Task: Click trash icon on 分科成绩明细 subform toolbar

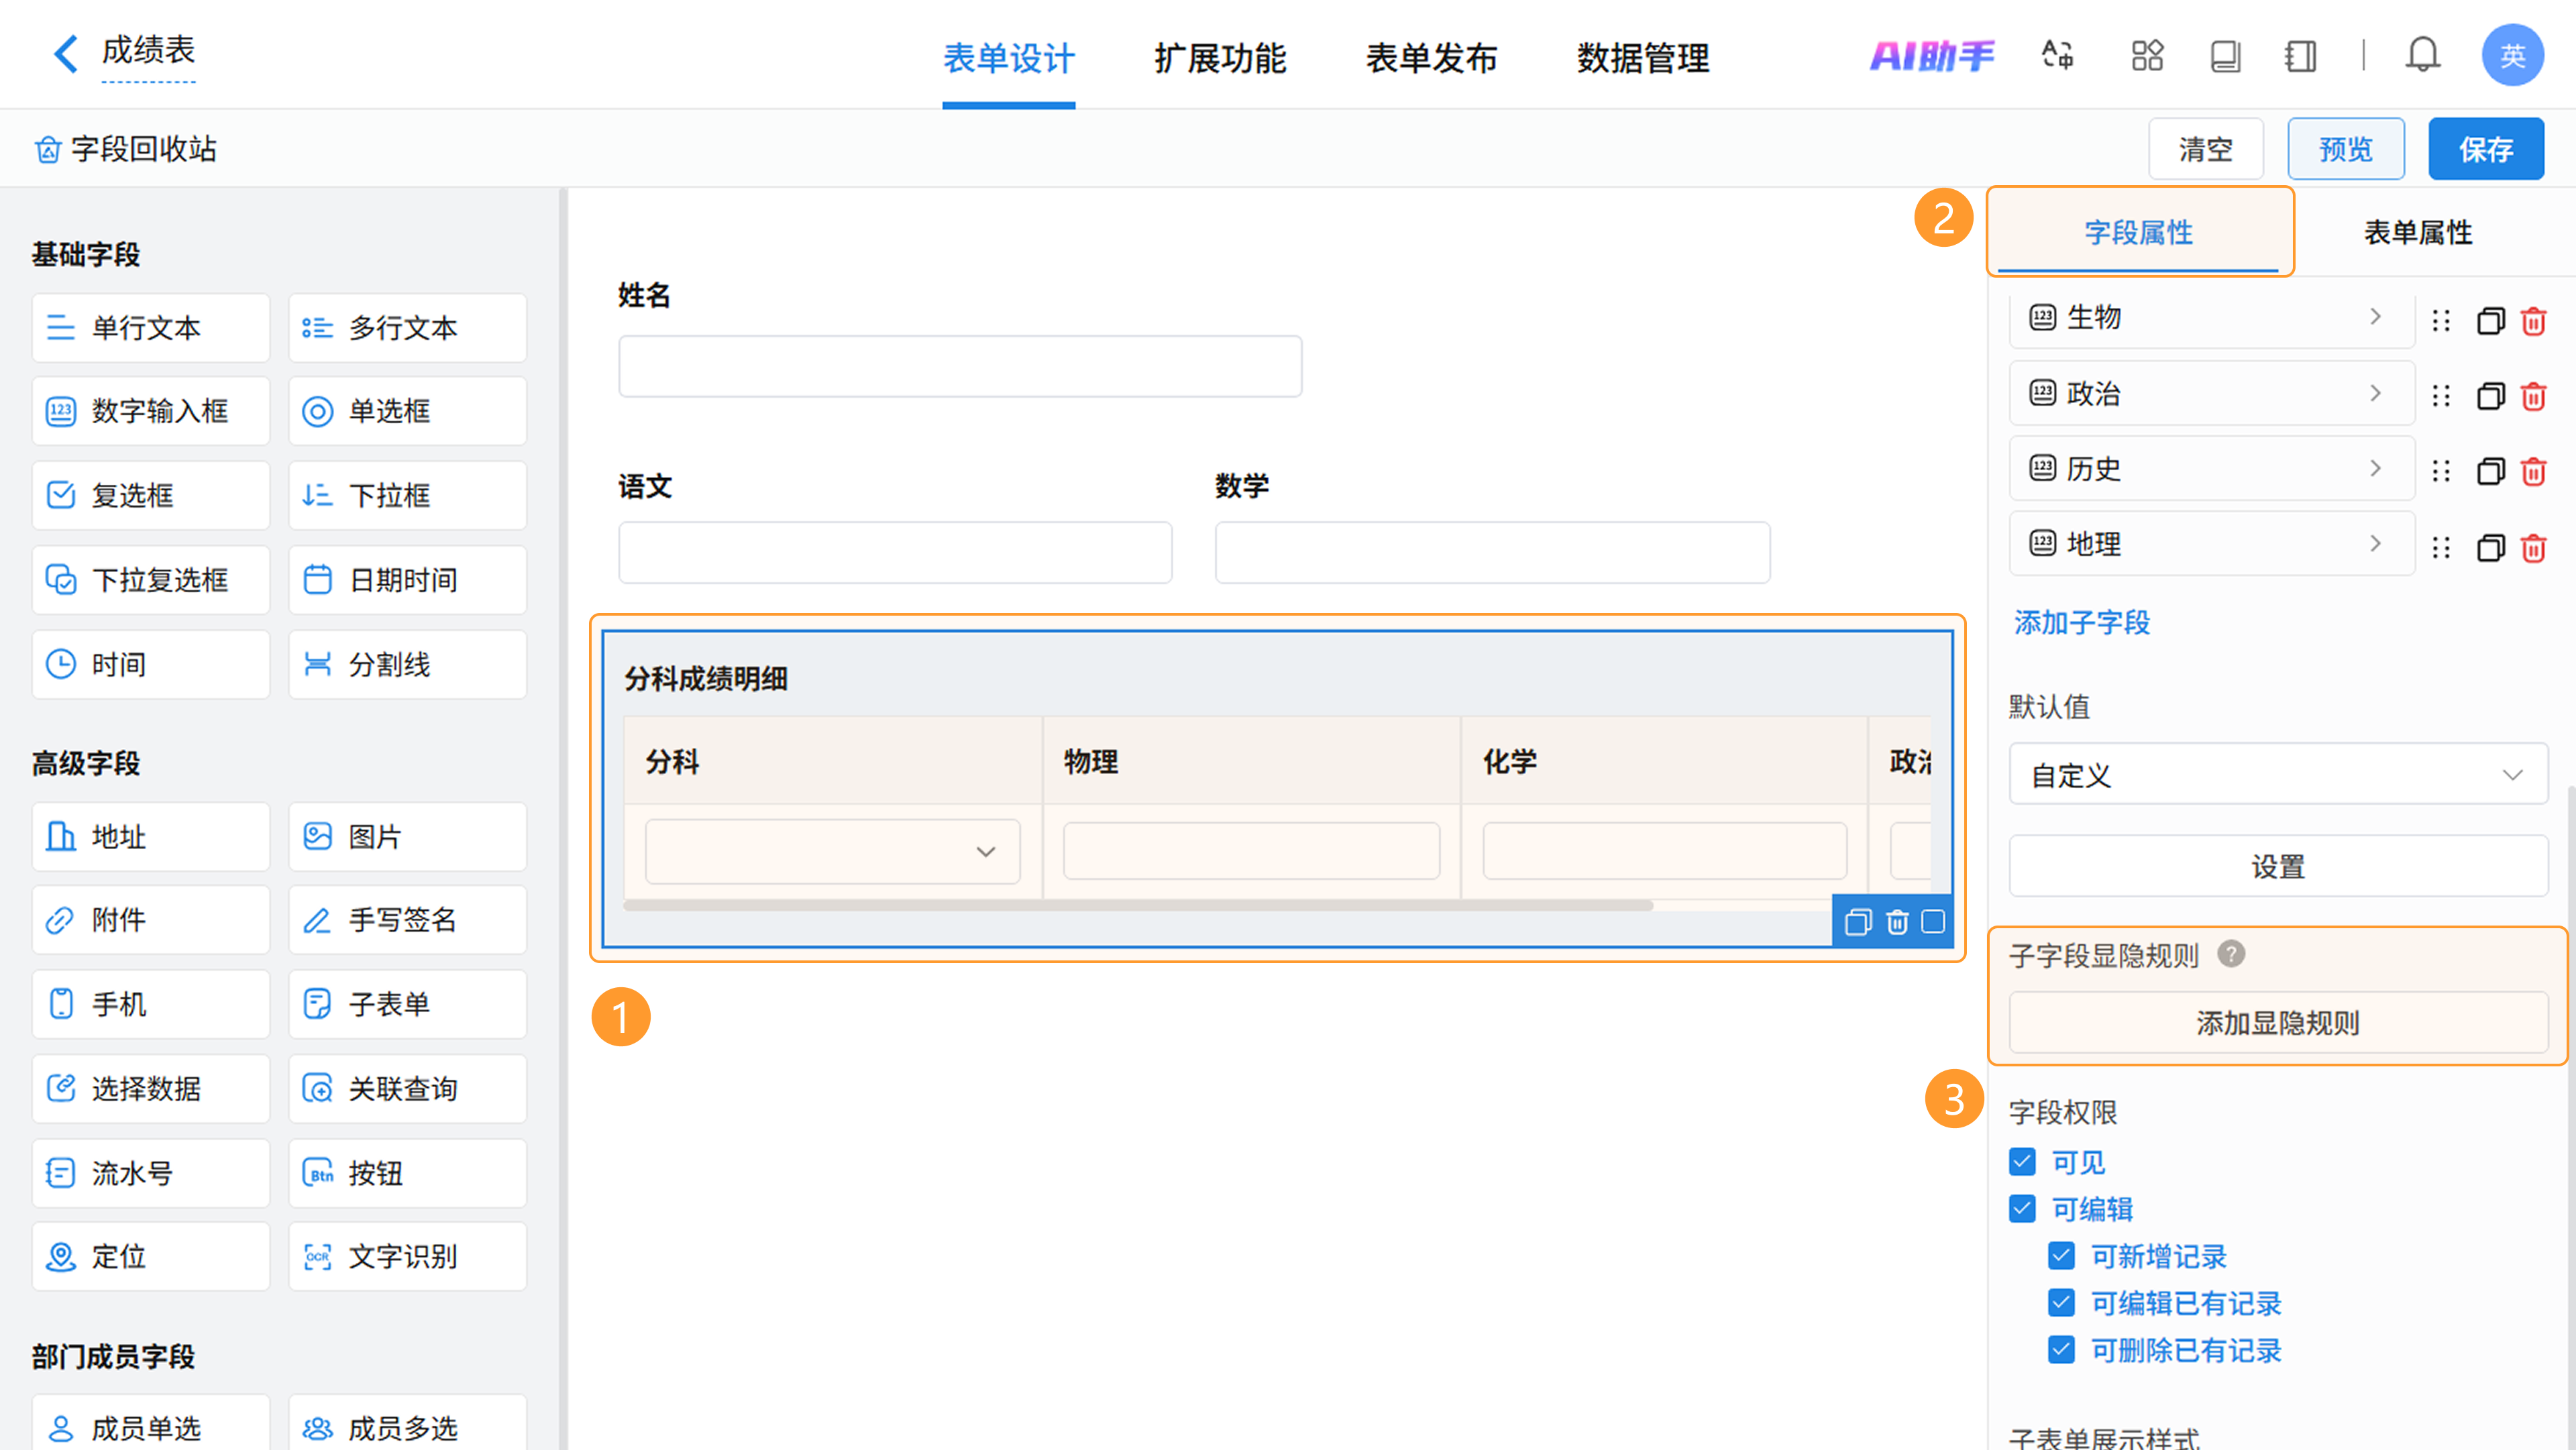Action: click(x=1897, y=921)
